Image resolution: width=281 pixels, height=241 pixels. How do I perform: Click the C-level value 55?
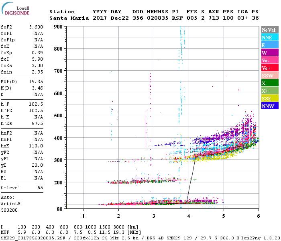tap(40, 188)
